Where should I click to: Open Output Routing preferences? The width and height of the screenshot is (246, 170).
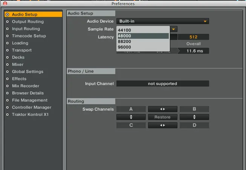[x=28, y=21]
